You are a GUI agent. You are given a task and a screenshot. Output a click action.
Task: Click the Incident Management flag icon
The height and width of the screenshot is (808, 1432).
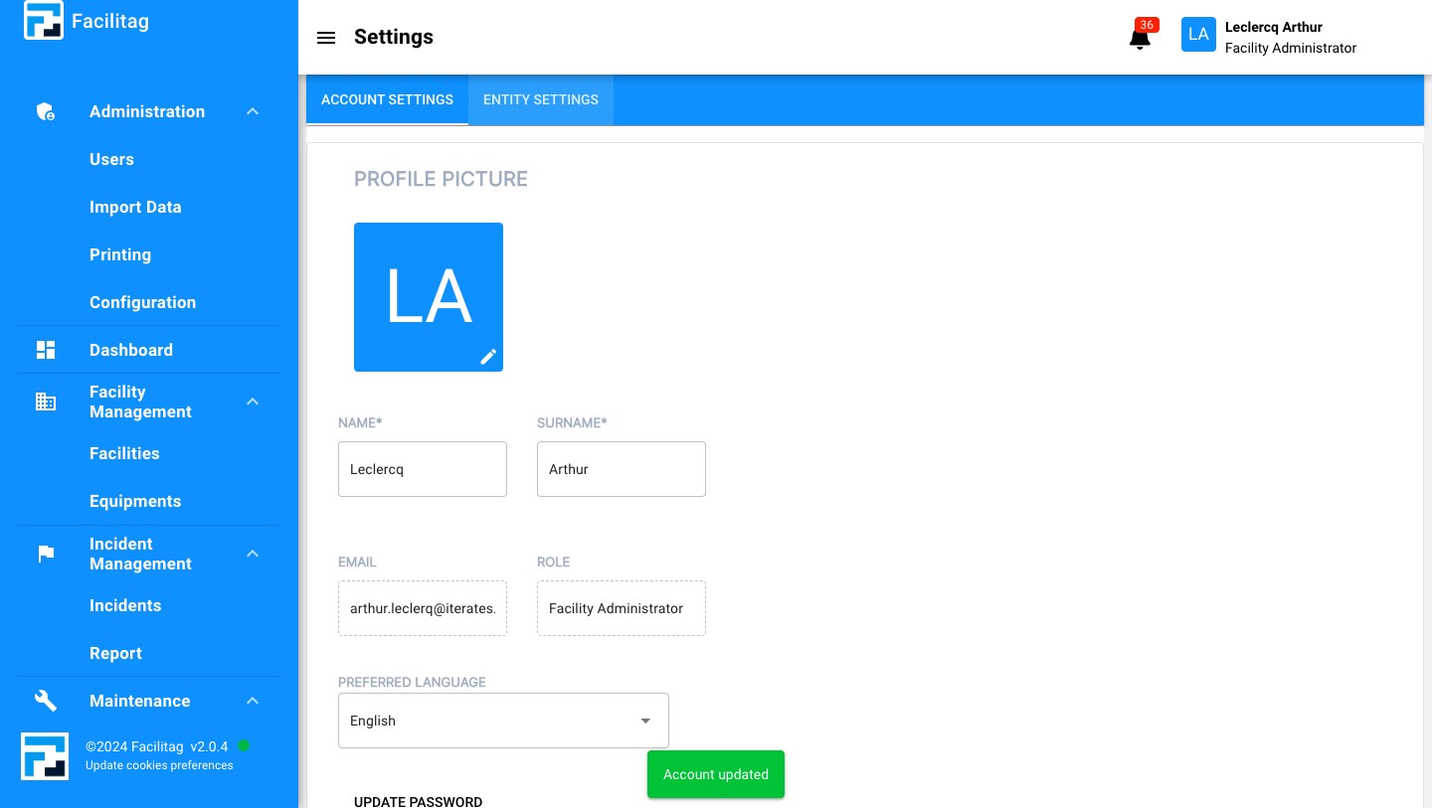[46, 554]
